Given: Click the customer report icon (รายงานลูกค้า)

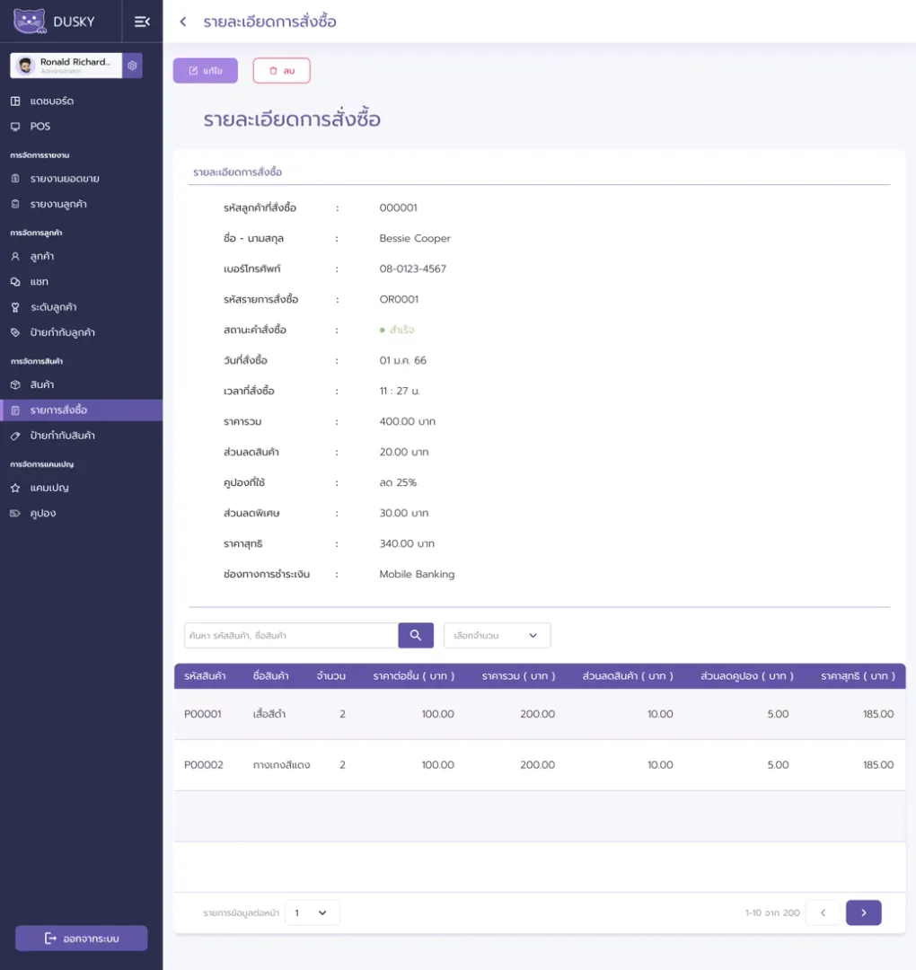Looking at the screenshot, I should point(15,204).
